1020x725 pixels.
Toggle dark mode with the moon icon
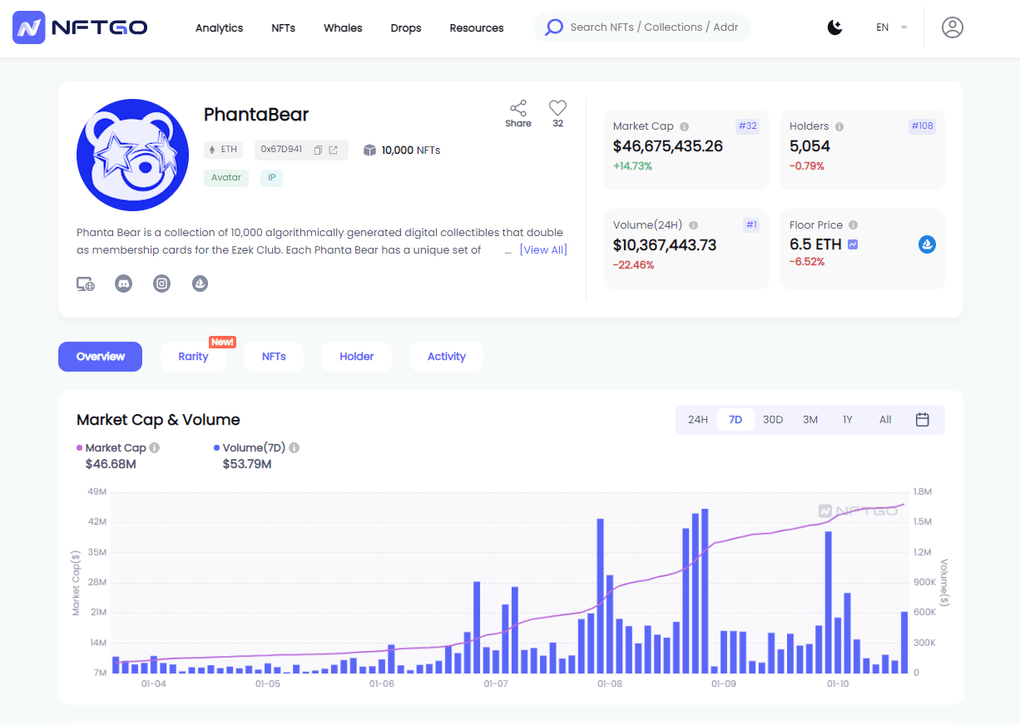point(834,27)
